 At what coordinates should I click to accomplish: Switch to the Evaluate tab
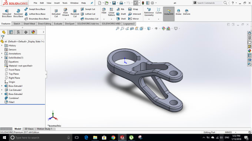tap(58, 24)
